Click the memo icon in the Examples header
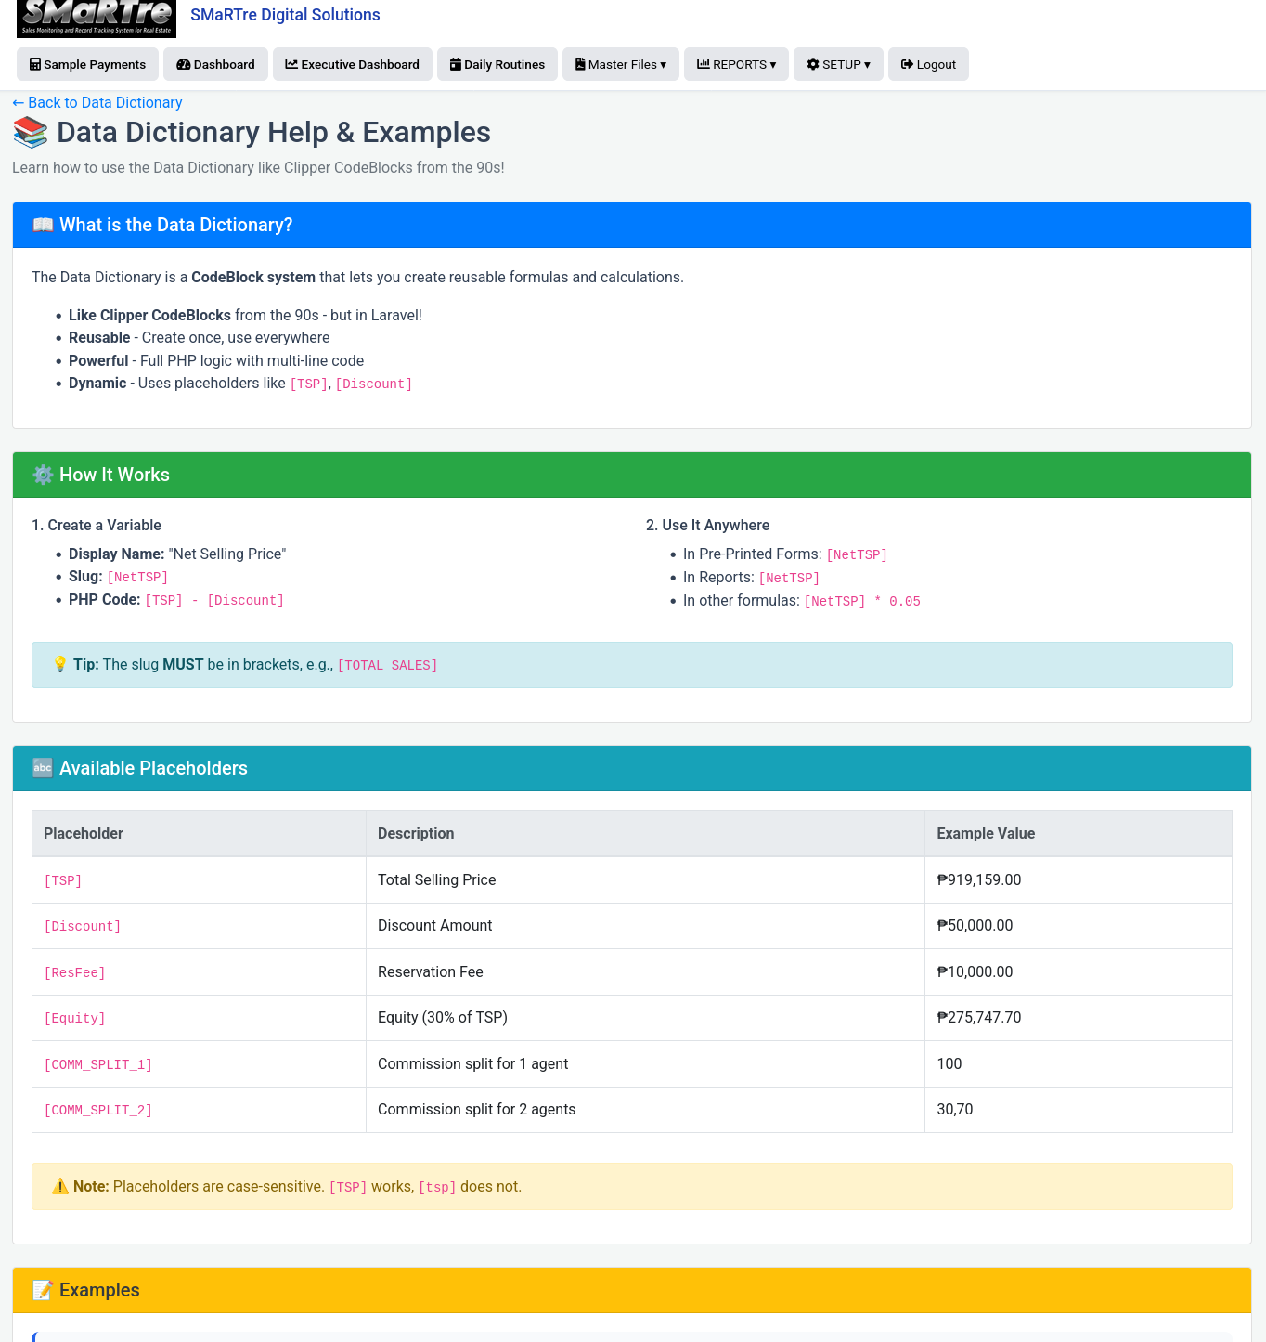Viewport: 1266px width, 1342px height. click(43, 1290)
